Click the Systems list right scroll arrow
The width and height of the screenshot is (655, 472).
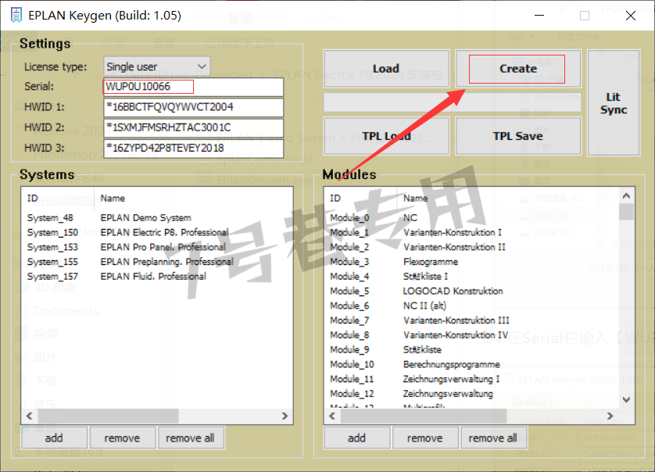coord(285,416)
